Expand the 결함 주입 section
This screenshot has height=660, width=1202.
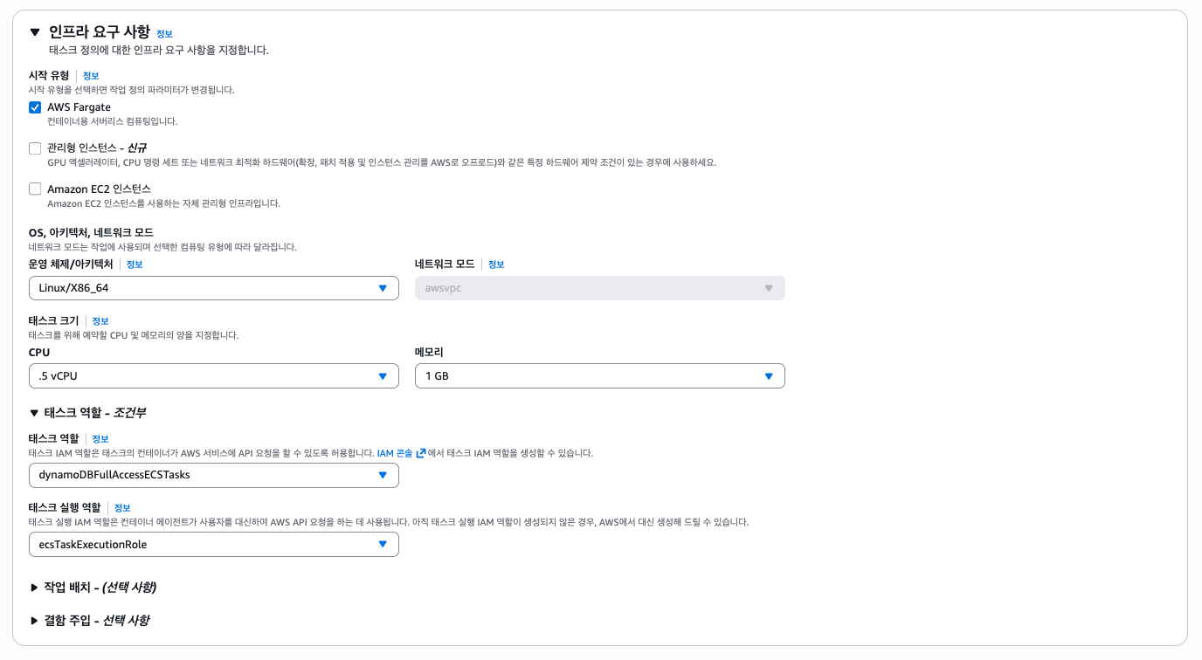point(34,621)
